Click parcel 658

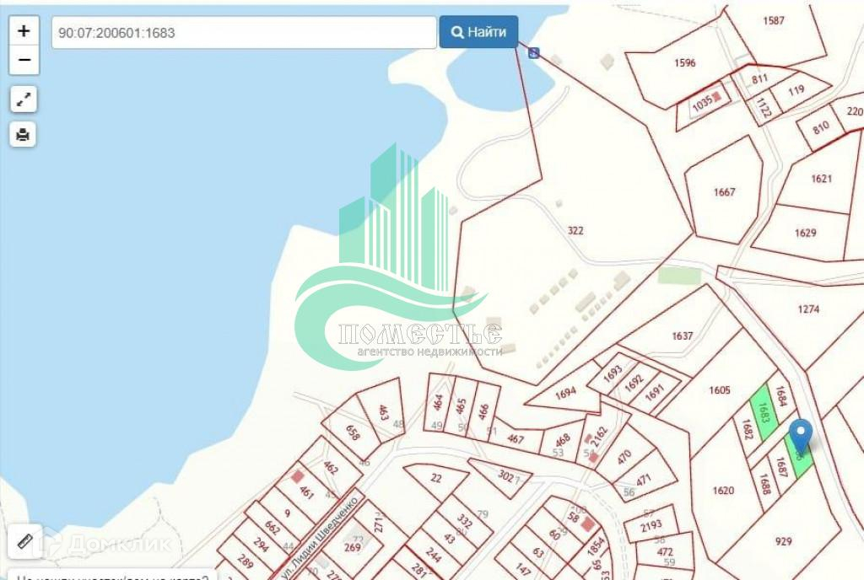point(353,433)
